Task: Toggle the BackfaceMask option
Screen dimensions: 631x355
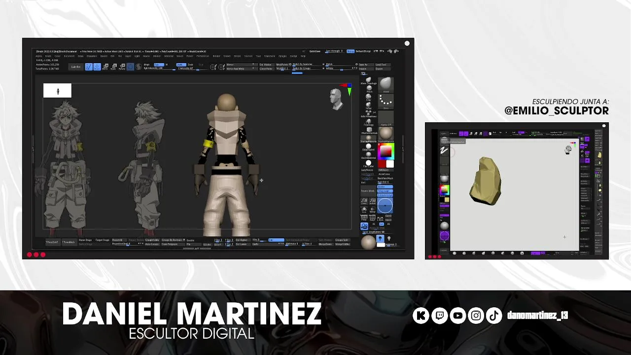Action: 386,178
